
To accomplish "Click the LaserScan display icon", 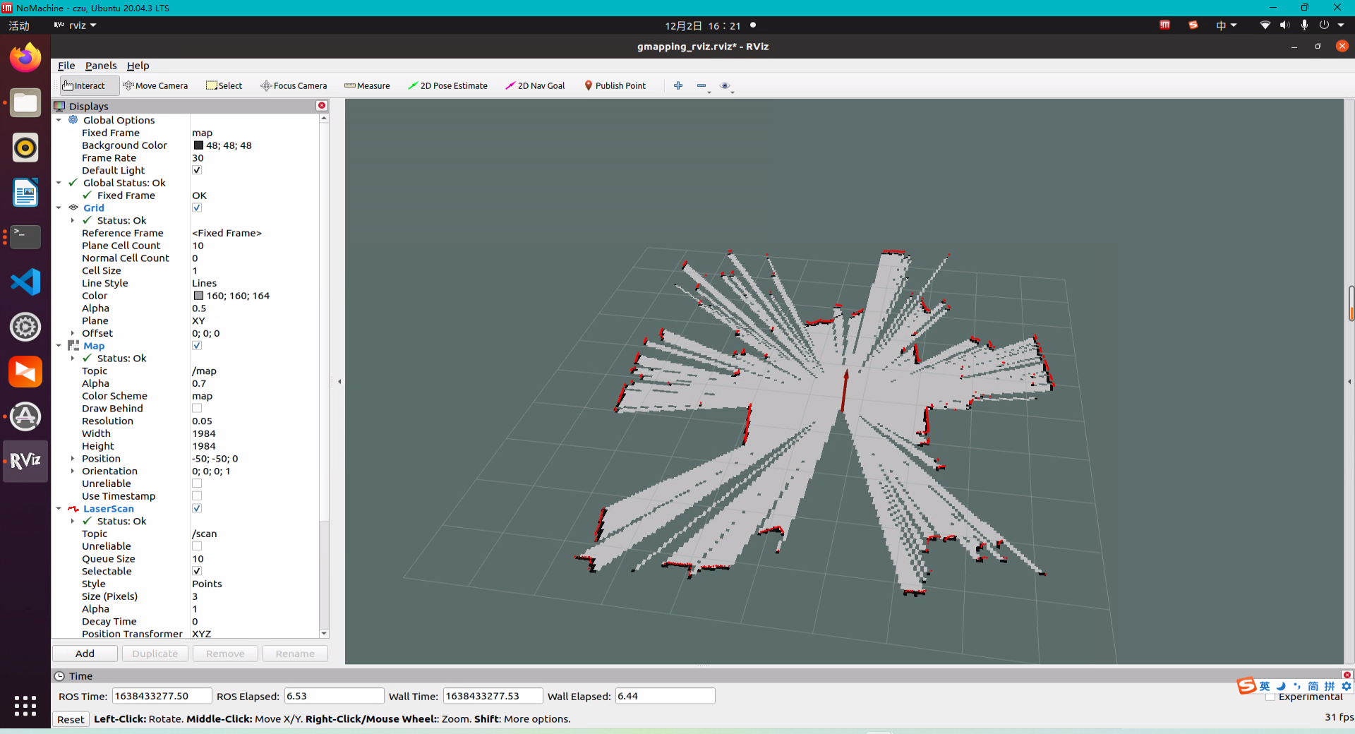I will [x=73, y=508].
